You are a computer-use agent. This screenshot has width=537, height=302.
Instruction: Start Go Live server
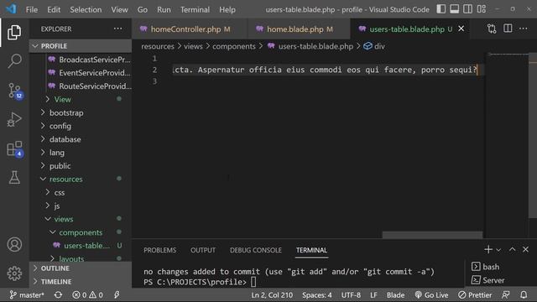431,294
